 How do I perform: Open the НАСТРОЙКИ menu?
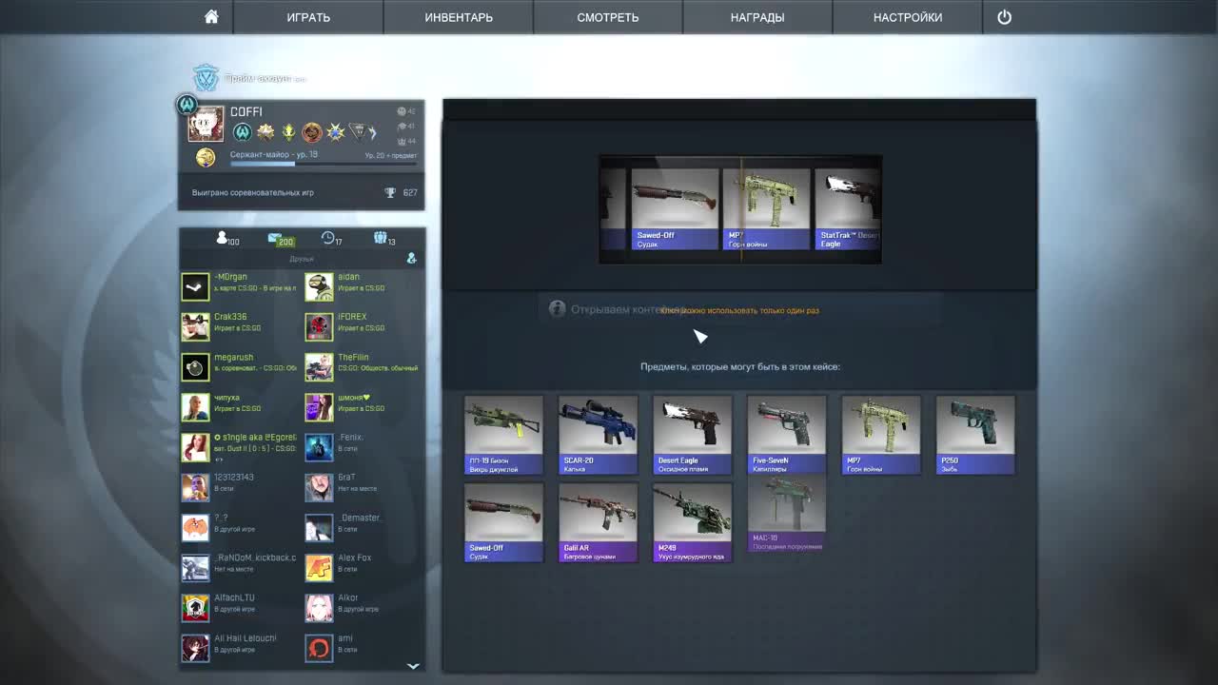coord(908,17)
